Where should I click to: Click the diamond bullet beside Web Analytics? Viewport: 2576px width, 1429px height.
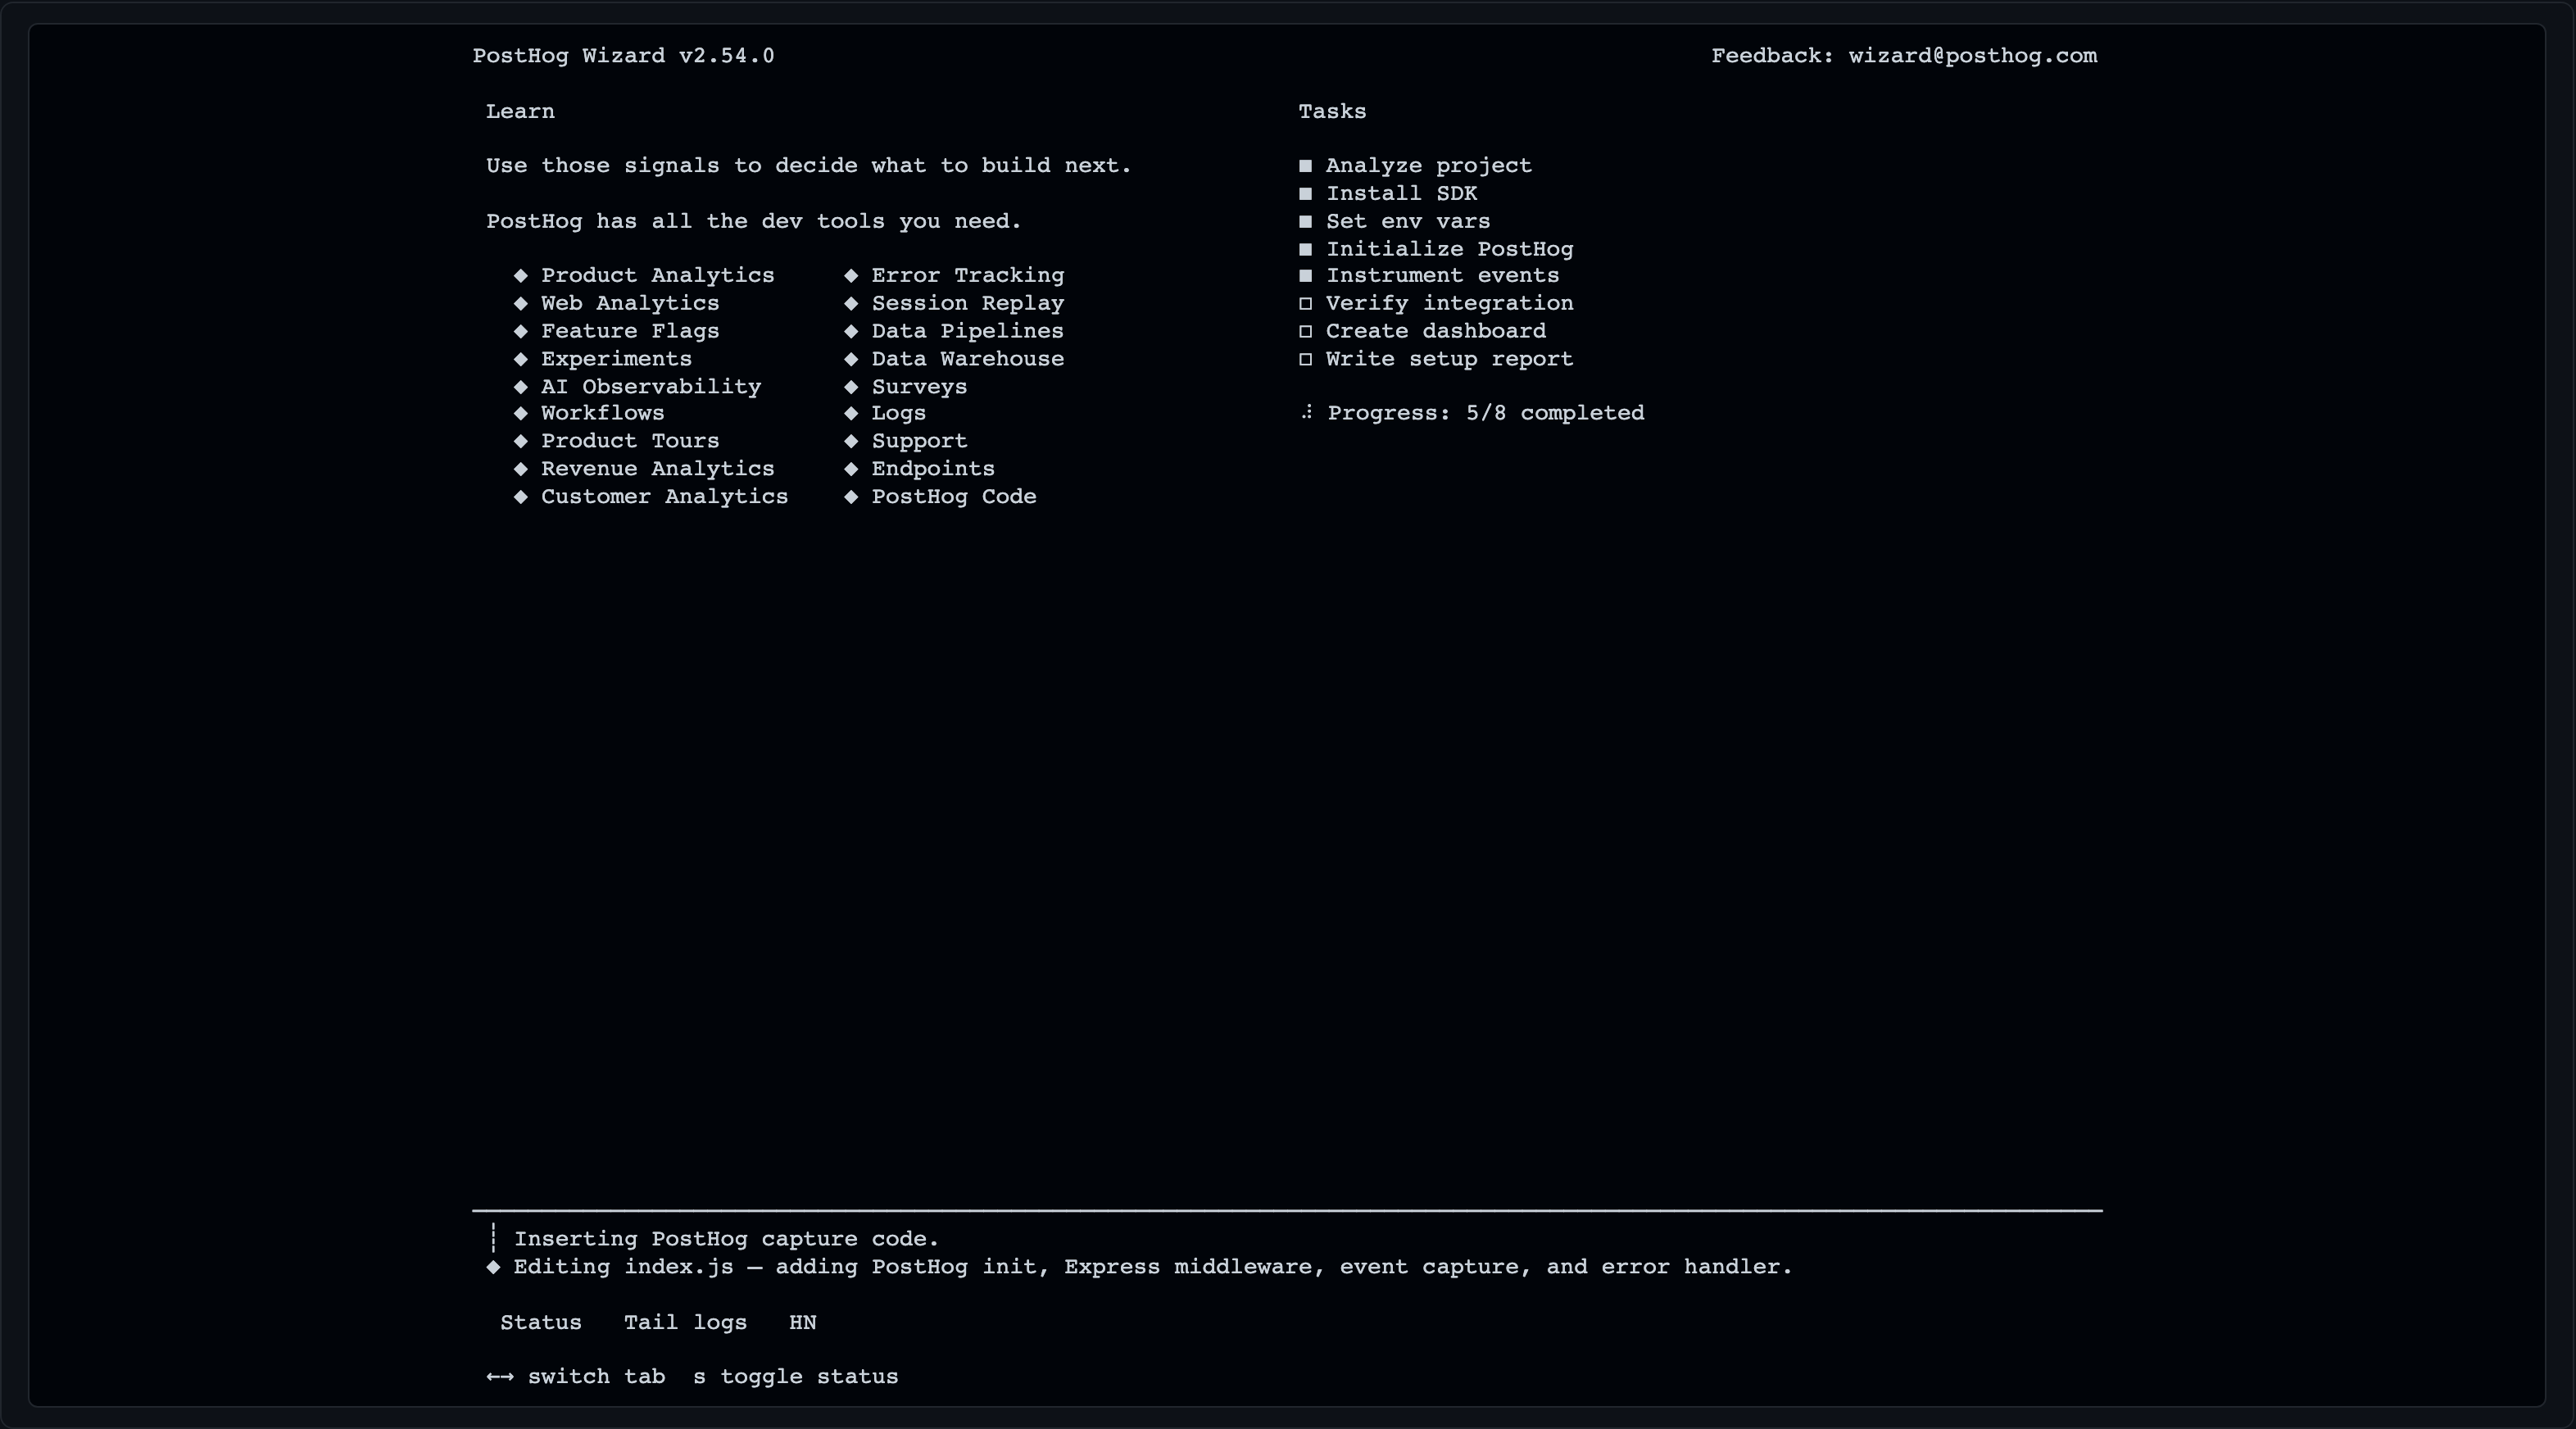coord(520,304)
